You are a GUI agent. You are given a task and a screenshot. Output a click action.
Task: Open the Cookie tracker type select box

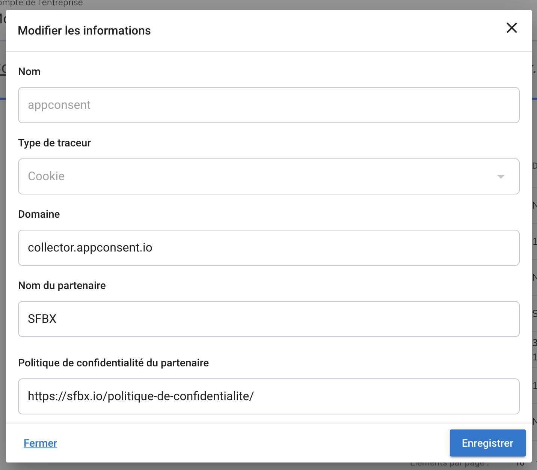[263, 176]
